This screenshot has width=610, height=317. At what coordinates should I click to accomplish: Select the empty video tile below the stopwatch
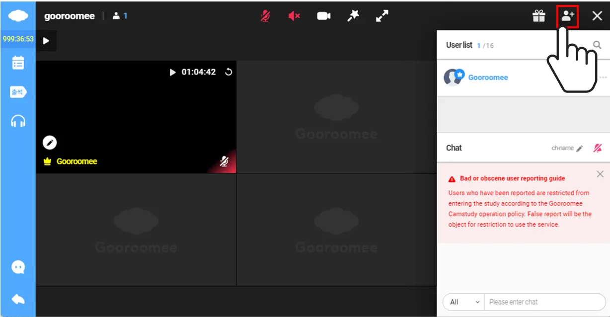click(136, 230)
